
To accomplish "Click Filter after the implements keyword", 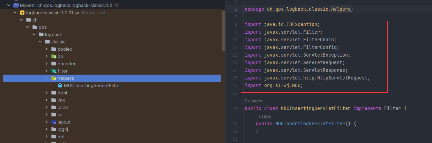I will pyautogui.click(x=392, y=109).
